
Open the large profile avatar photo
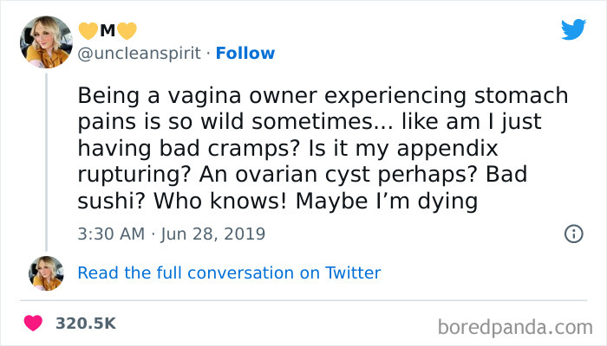(46, 39)
